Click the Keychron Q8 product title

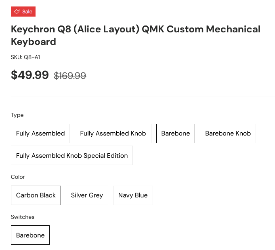(x=135, y=30)
